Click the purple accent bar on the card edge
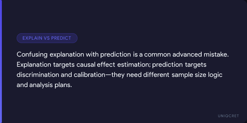This screenshot has width=247, height=123. point(1,61)
